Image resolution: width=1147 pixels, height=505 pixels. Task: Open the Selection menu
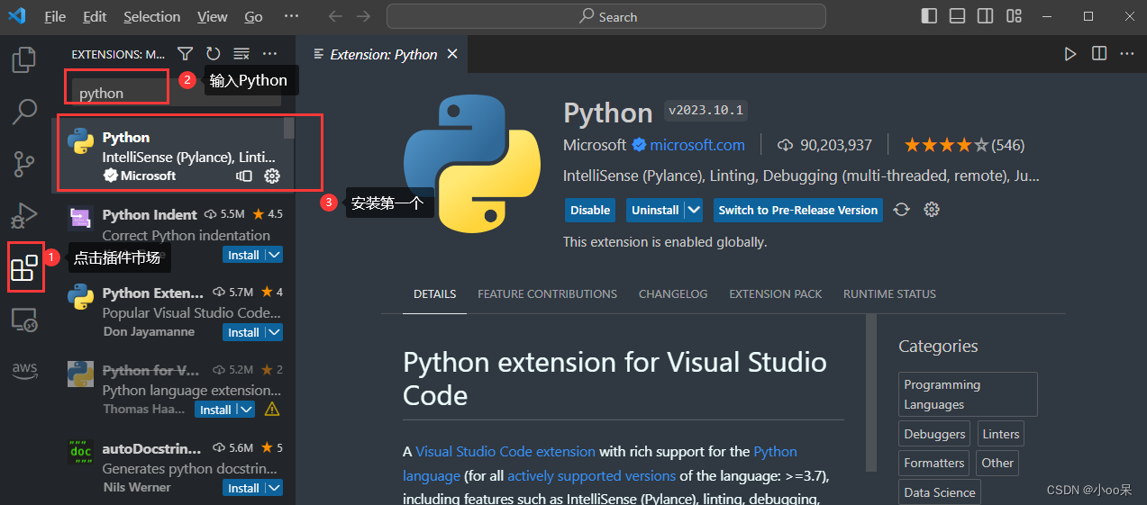point(152,16)
